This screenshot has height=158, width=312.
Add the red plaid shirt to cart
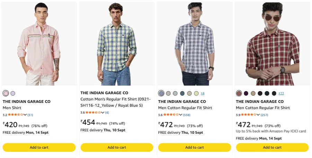[272, 148]
